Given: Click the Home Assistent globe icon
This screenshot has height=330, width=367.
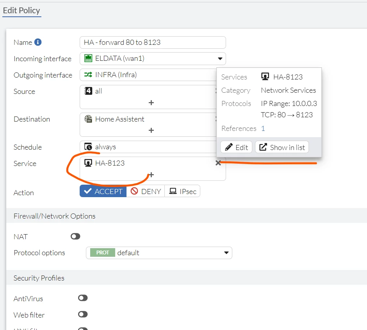Looking at the screenshot, I should [88, 119].
